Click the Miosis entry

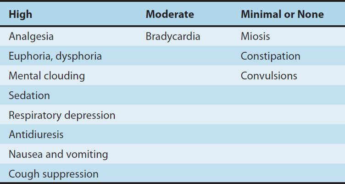[256, 36]
